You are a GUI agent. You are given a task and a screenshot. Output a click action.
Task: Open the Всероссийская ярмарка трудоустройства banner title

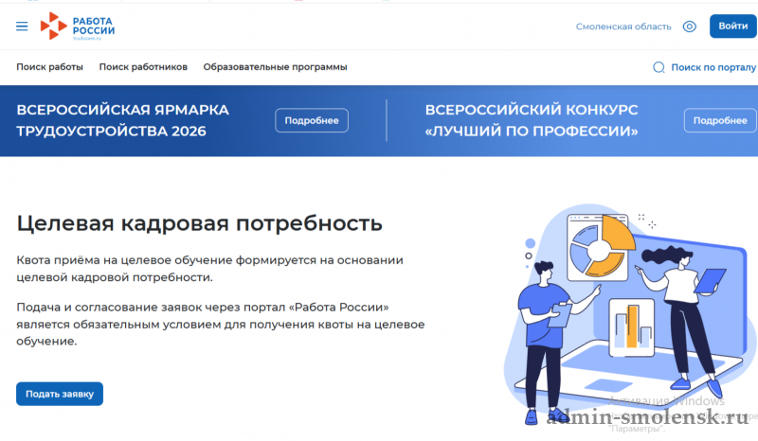coord(123,120)
